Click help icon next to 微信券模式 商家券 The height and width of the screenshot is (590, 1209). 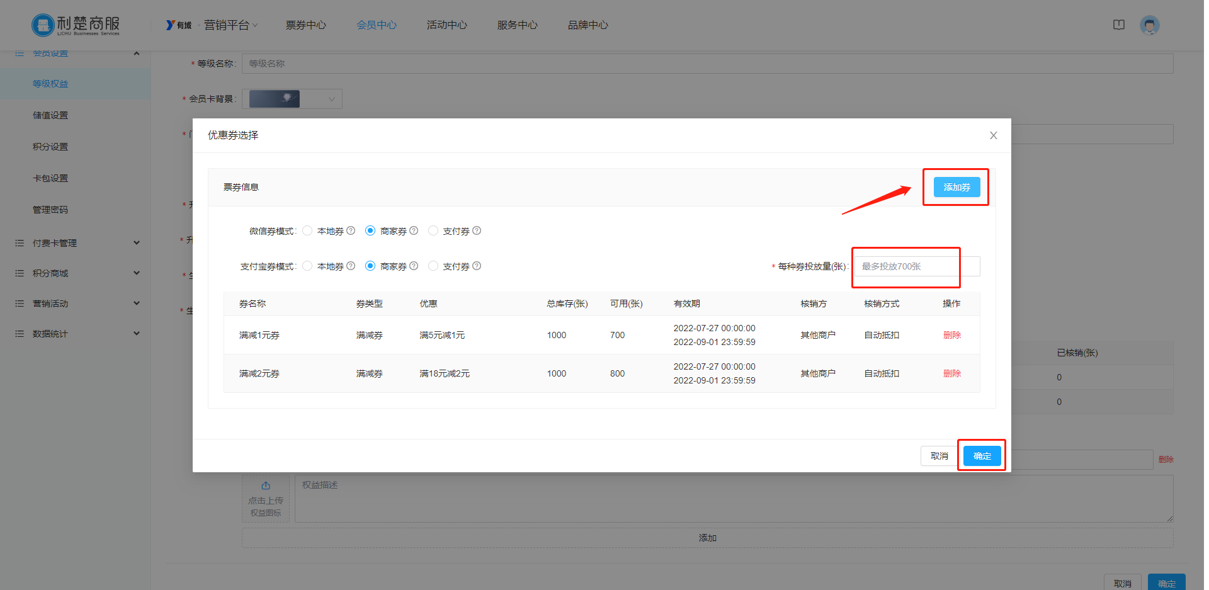414,230
